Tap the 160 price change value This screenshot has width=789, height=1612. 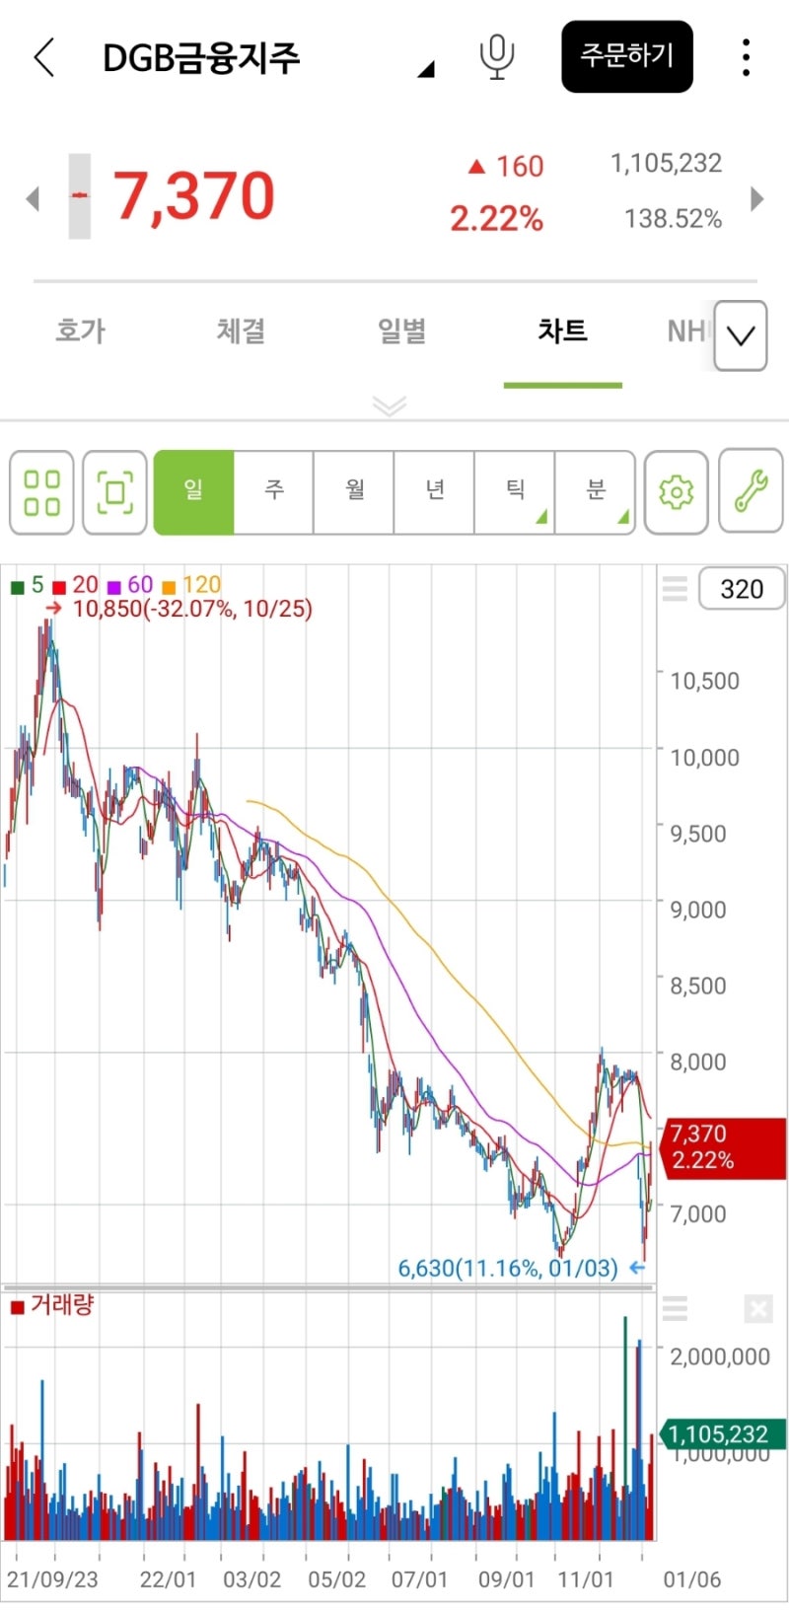pyautogui.click(x=520, y=166)
